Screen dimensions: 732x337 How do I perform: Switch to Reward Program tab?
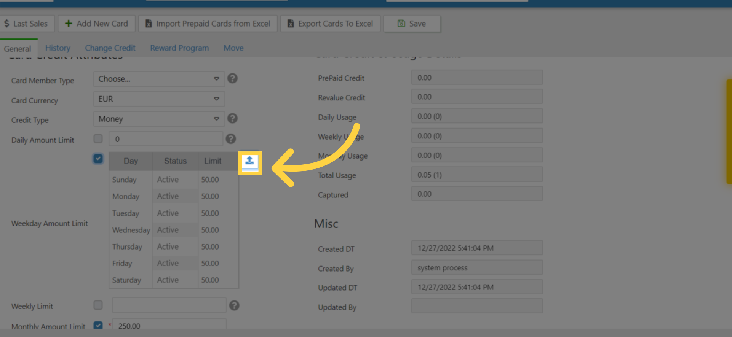pyautogui.click(x=179, y=48)
